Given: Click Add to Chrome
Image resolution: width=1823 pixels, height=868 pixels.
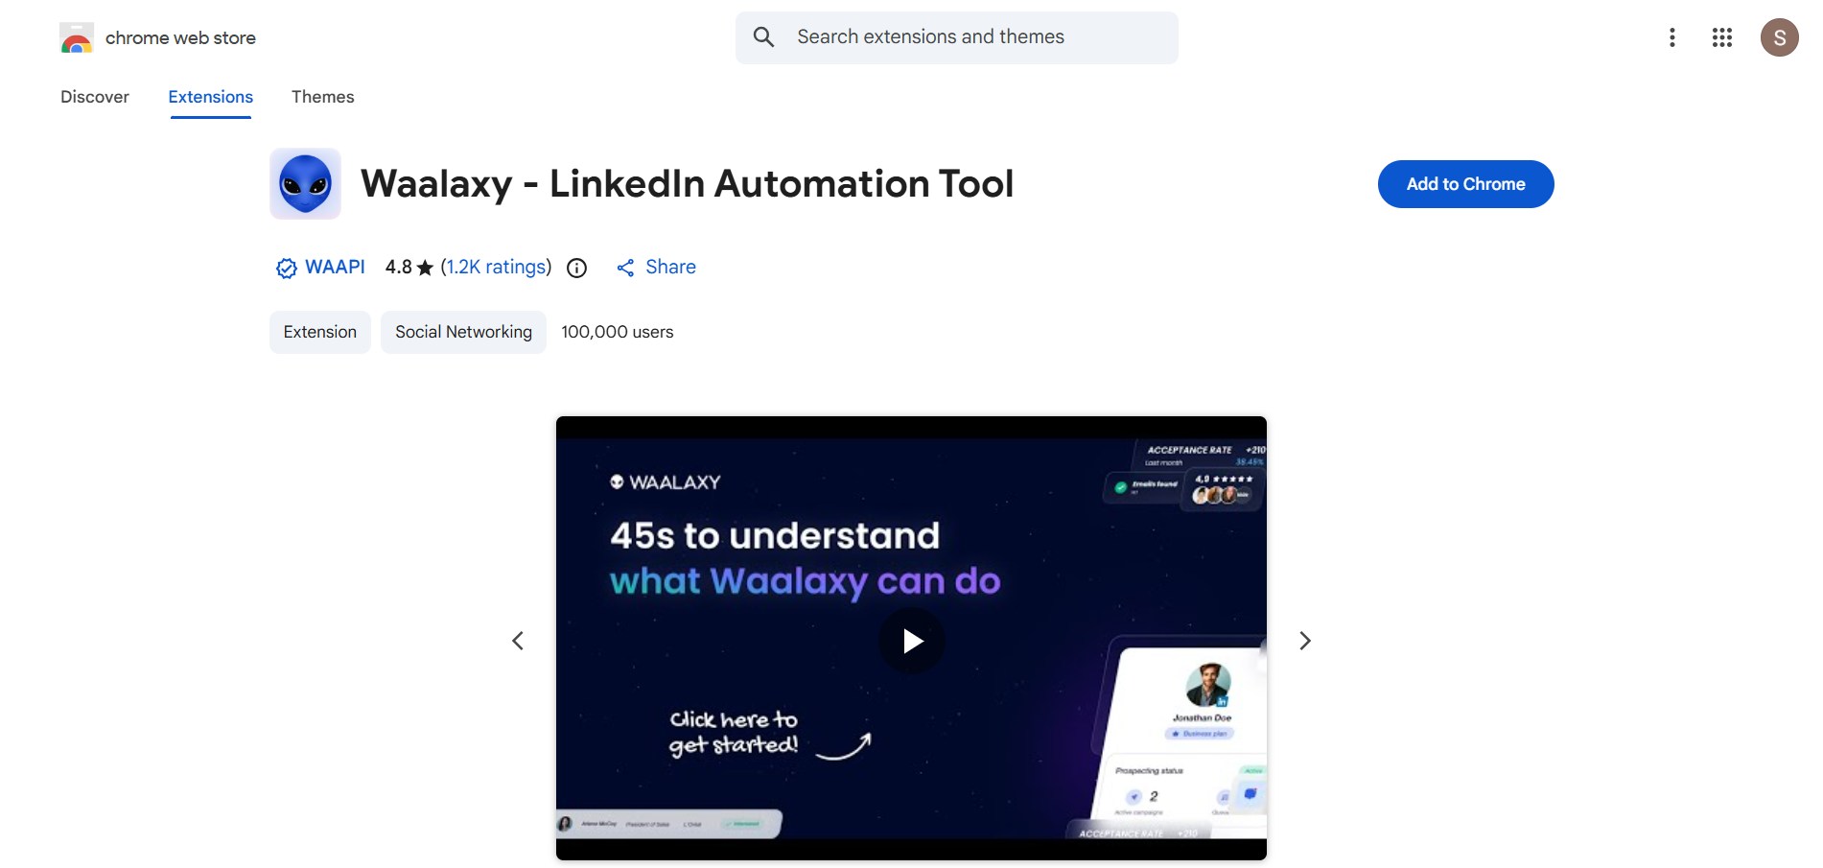Looking at the screenshot, I should tap(1465, 183).
